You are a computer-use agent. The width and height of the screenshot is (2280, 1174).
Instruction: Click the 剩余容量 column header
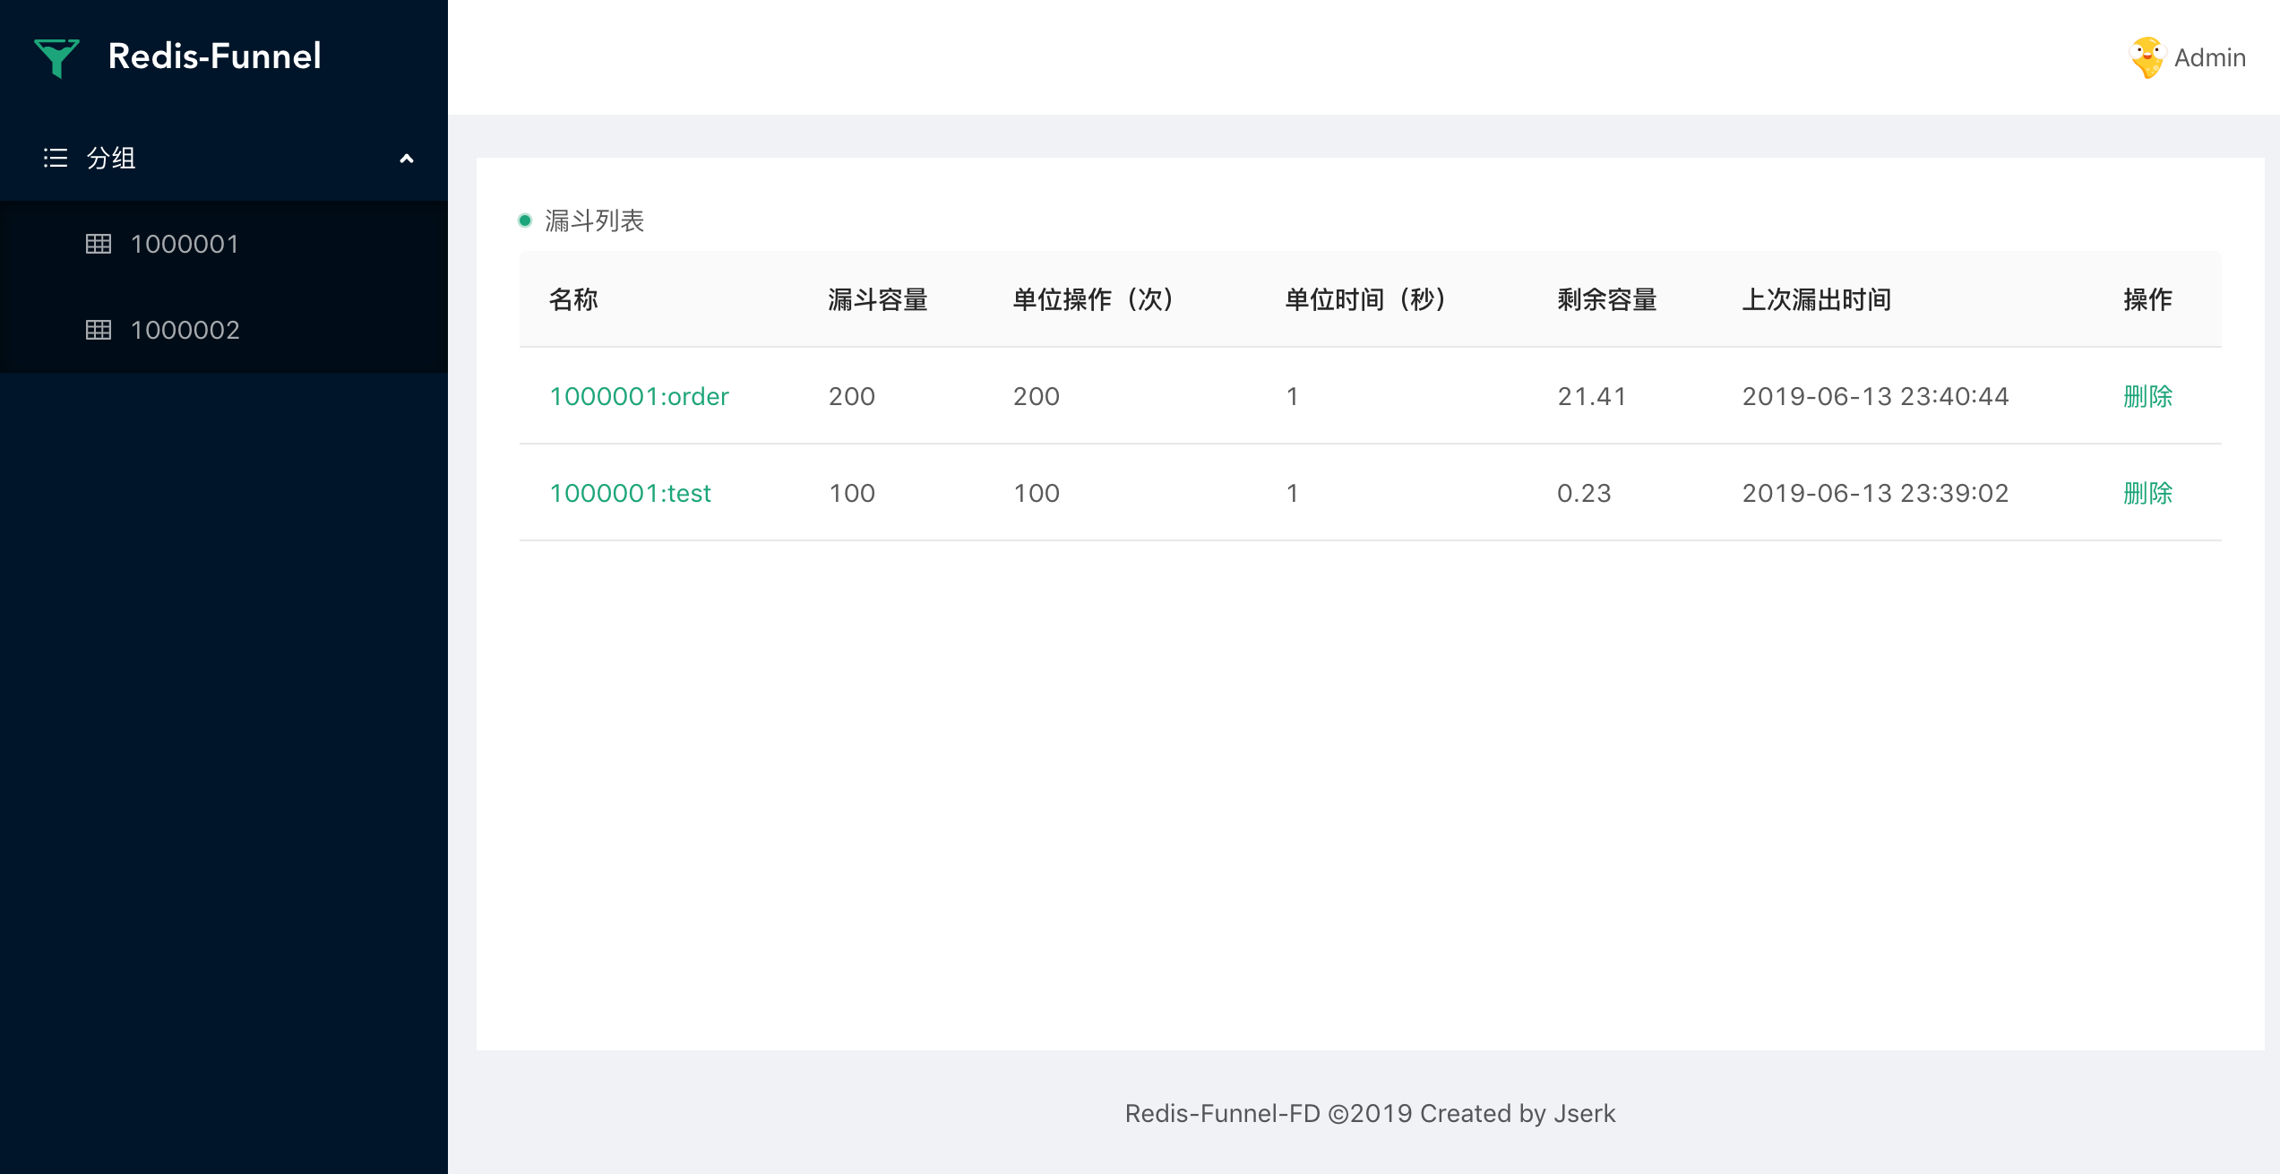pos(1606,299)
